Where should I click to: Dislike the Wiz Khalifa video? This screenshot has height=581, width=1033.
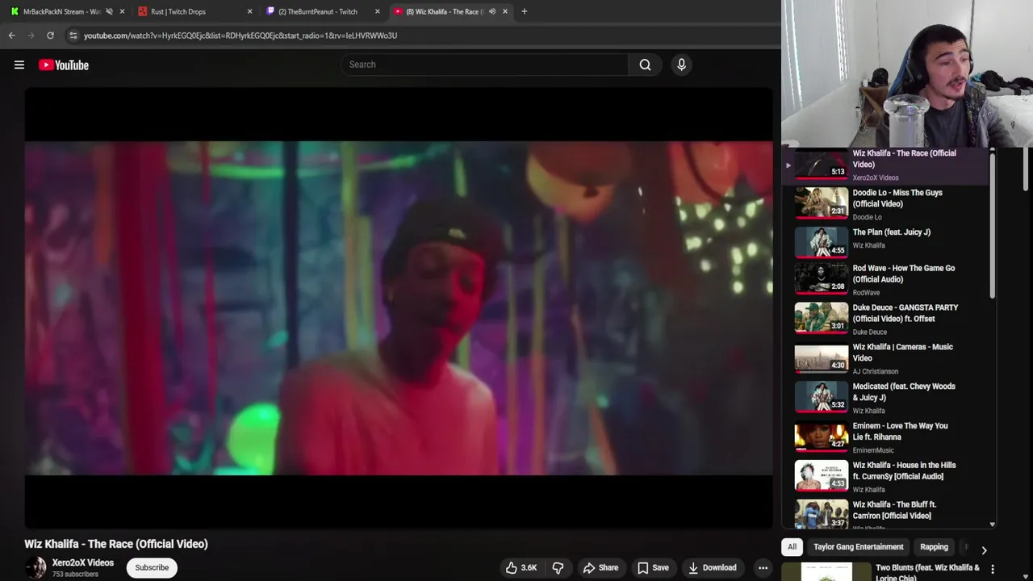pos(558,567)
